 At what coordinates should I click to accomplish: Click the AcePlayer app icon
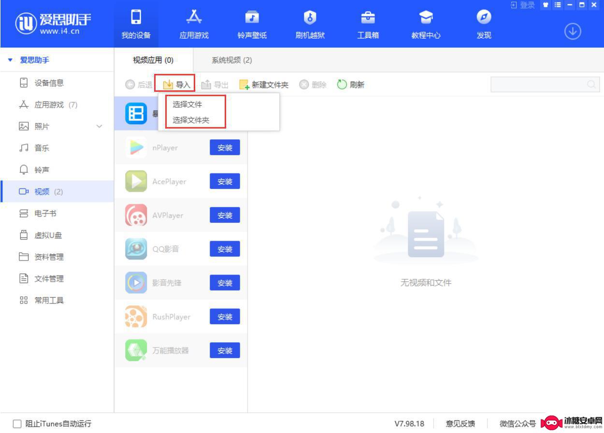point(136,181)
